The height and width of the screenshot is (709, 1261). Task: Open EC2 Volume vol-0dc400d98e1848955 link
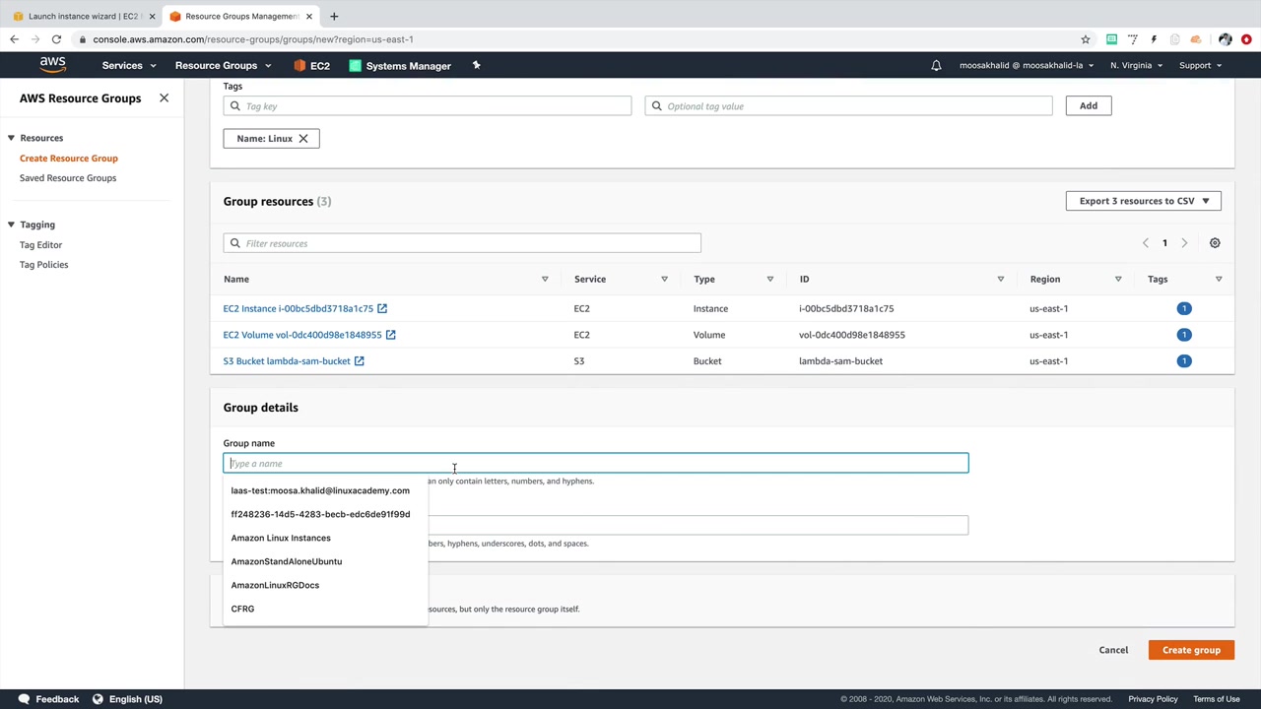tap(302, 335)
